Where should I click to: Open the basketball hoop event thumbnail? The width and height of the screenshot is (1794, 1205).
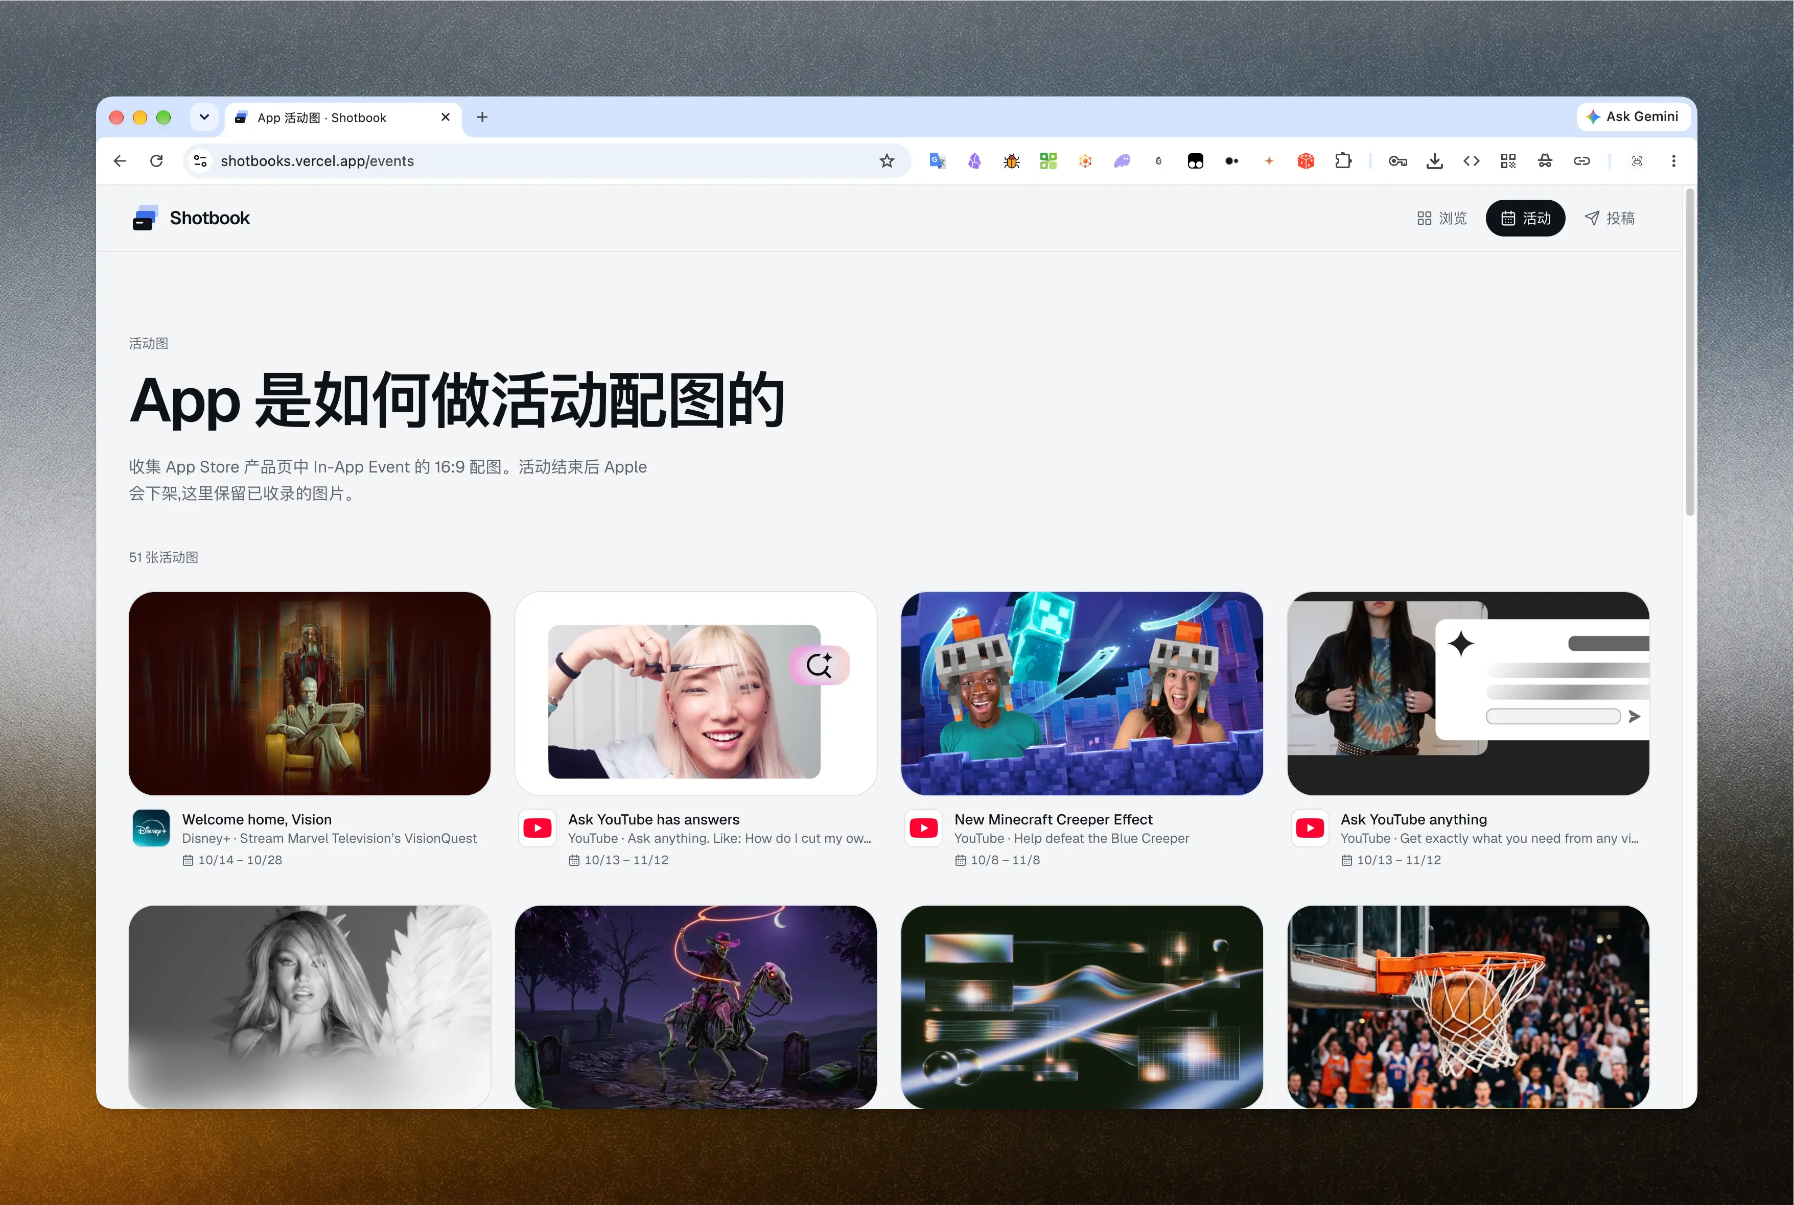pos(1468,1007)
